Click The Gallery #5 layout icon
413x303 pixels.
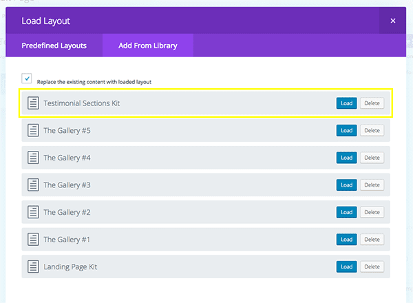32,130
